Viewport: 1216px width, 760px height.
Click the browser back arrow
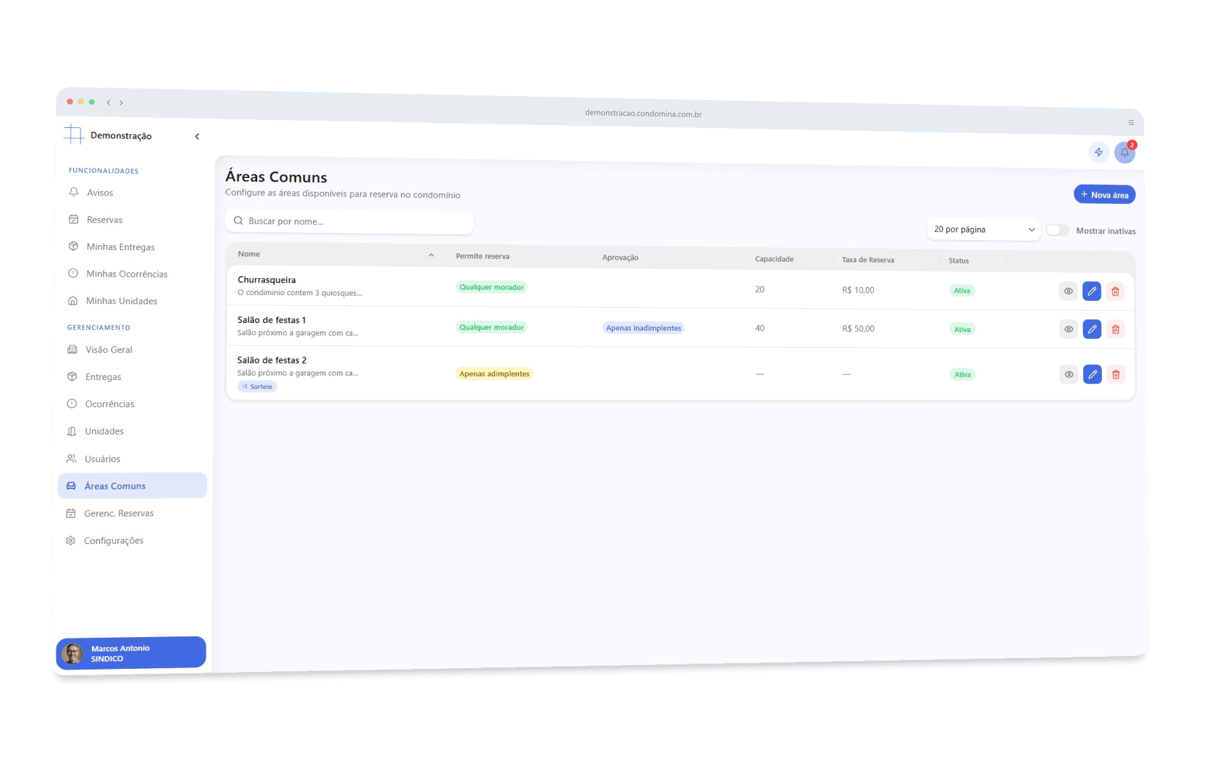pos(108,102)
